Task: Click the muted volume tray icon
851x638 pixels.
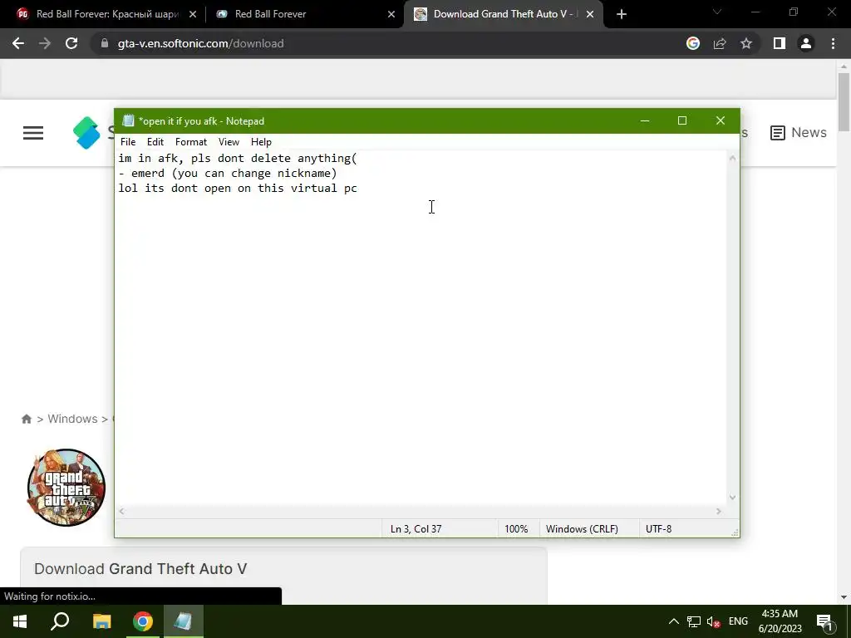Action: 714,621
